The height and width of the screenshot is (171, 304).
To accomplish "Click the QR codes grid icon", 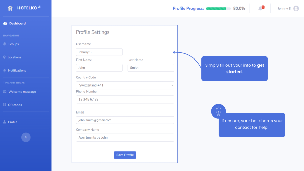I will coord(5,105).
